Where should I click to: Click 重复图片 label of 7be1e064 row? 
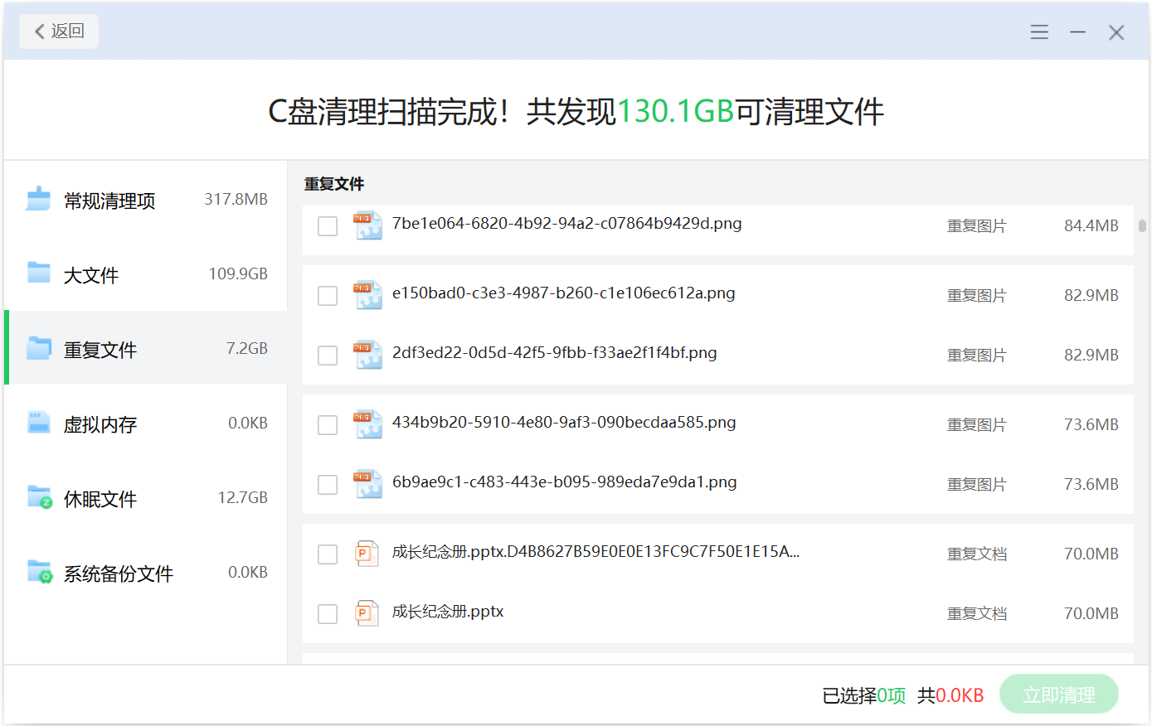pyautogui.click(x=977, y=226)
